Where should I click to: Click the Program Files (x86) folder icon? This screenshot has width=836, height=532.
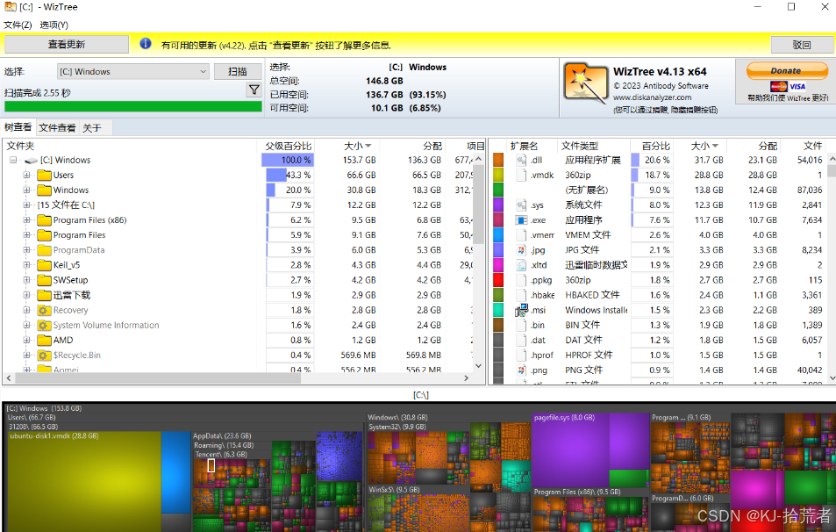pos(44,219)
